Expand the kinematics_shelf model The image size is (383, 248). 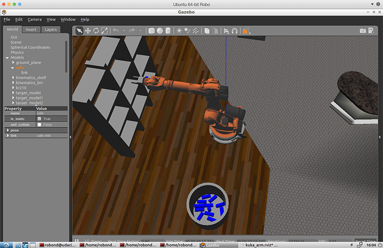point(13,78)
